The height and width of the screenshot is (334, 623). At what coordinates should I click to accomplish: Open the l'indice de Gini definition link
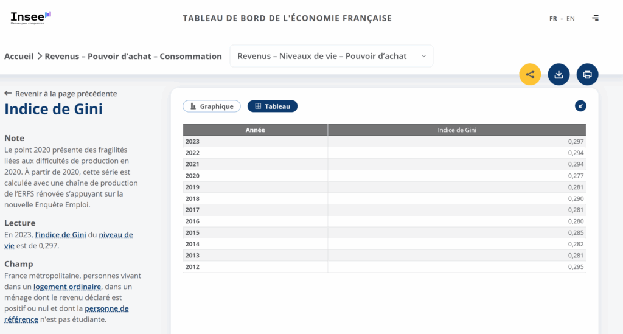click(60, 235)
